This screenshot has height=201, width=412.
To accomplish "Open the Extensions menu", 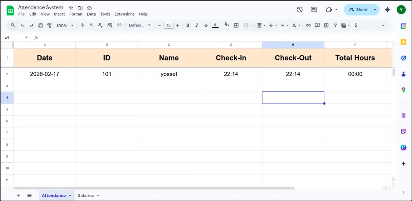I will 124,14.
